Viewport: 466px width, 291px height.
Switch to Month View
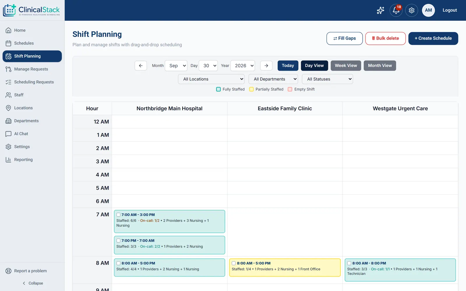380,65
